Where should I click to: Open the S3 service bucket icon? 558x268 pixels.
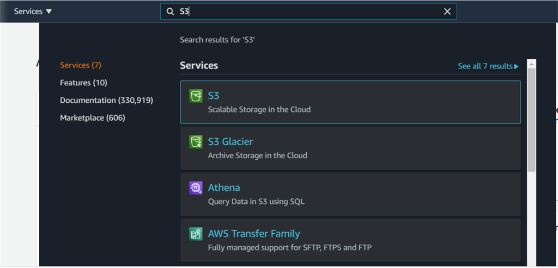(x=196, y=96)
